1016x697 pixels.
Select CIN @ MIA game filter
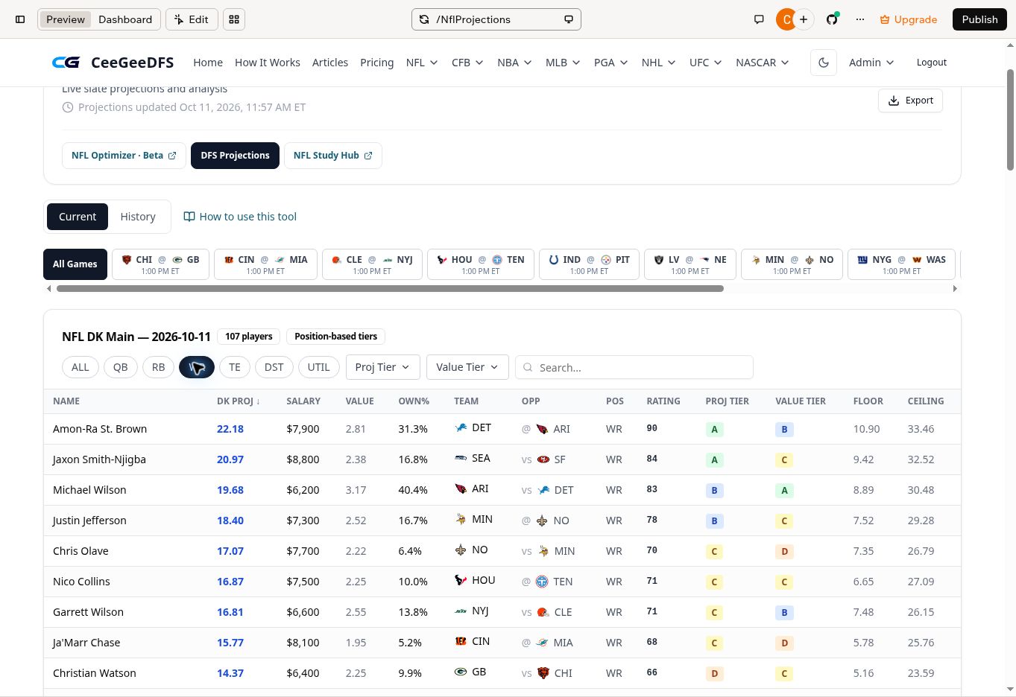[x=265, y=264]
